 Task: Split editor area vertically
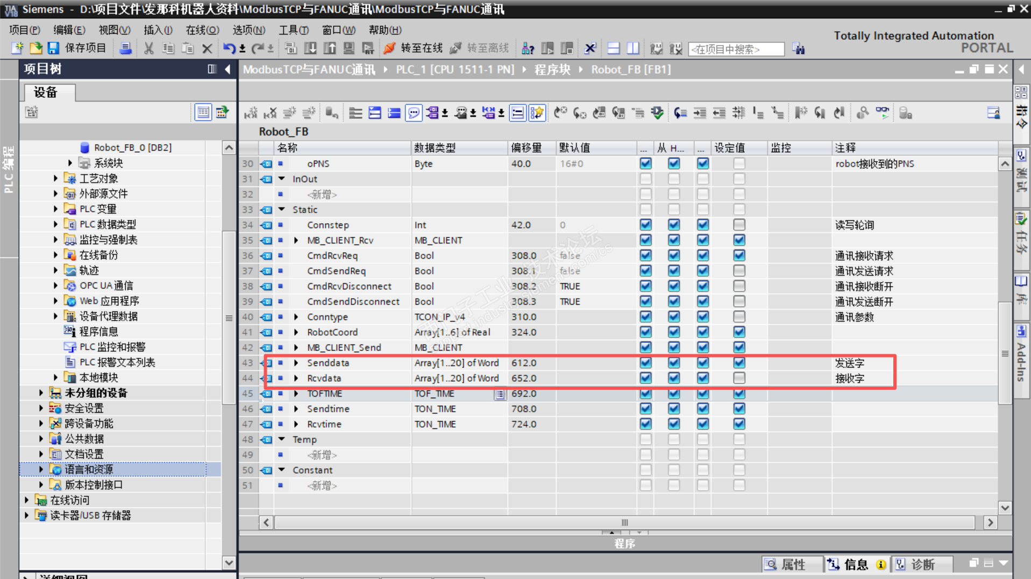633,48
